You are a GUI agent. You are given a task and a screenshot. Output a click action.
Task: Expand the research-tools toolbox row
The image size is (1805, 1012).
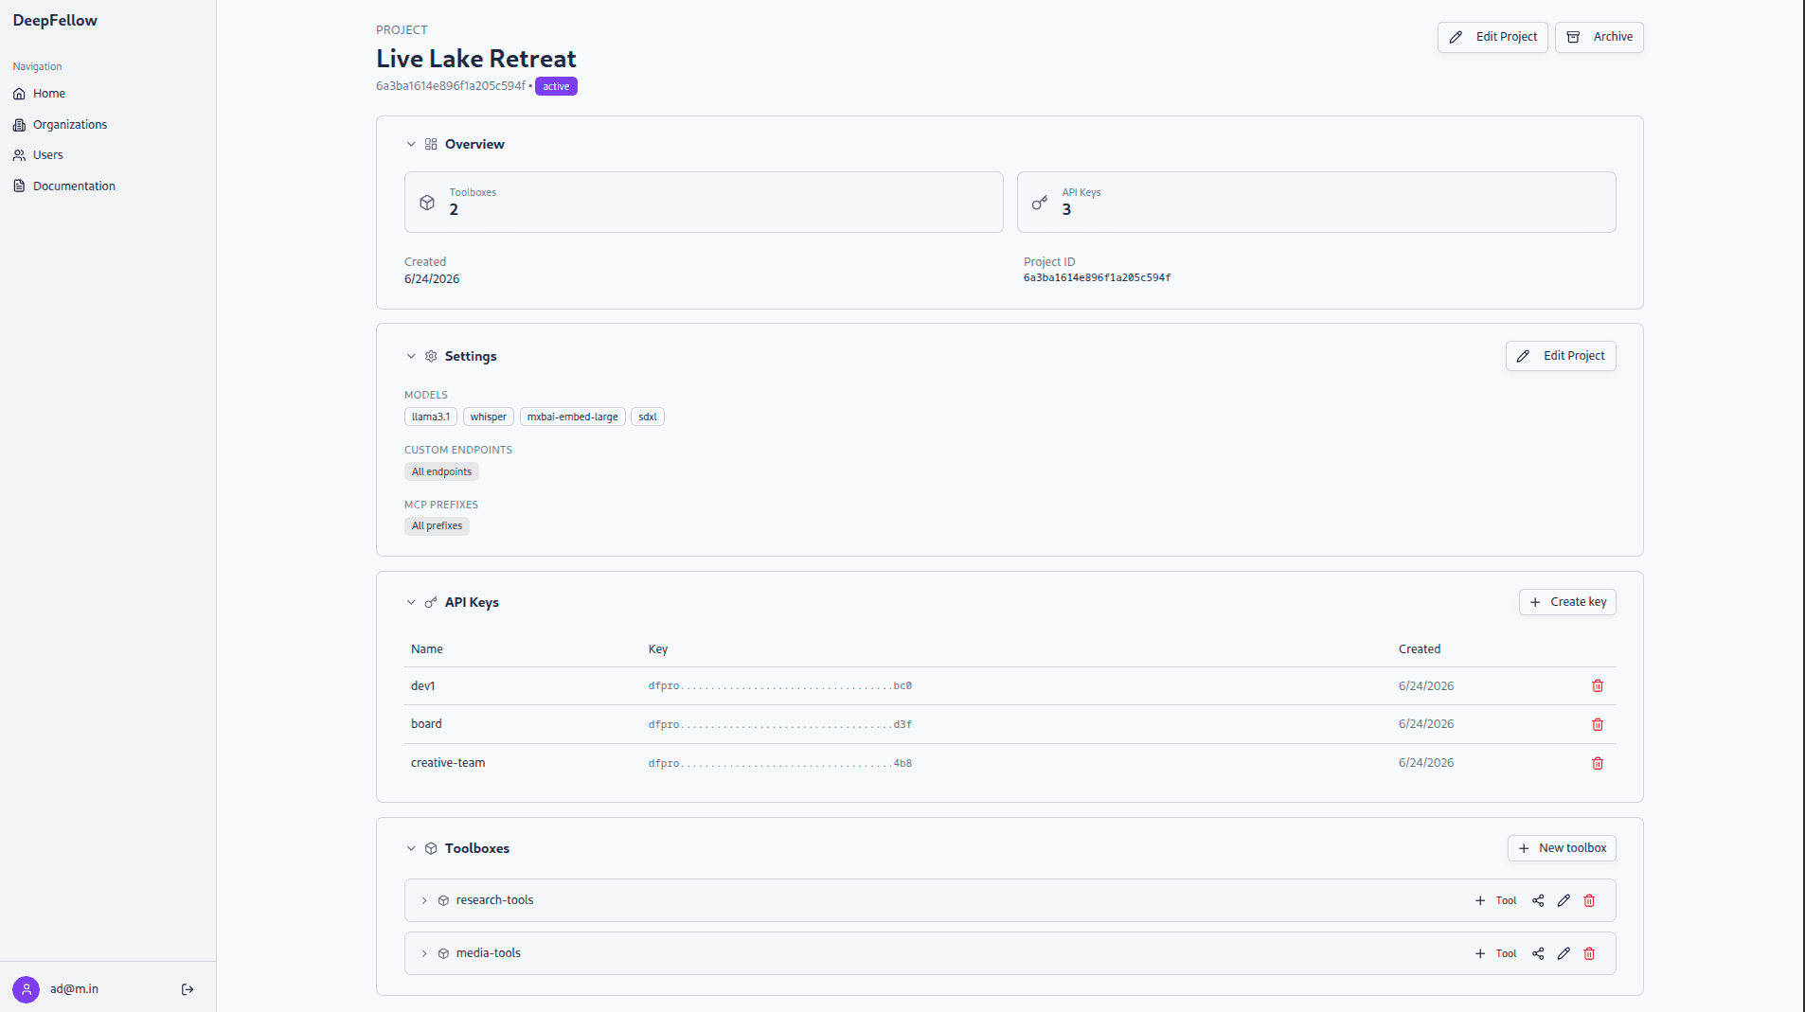(424, 901)
